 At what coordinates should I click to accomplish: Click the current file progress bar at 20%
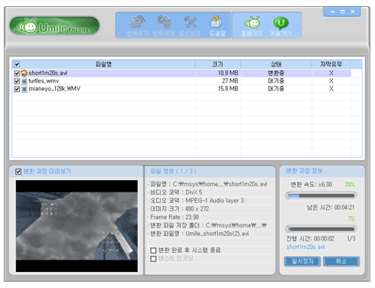pos(321,196)
